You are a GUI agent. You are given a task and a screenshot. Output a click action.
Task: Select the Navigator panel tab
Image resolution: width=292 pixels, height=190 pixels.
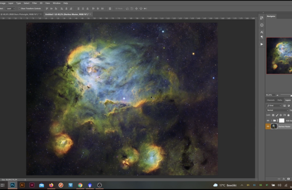(271, 16)
